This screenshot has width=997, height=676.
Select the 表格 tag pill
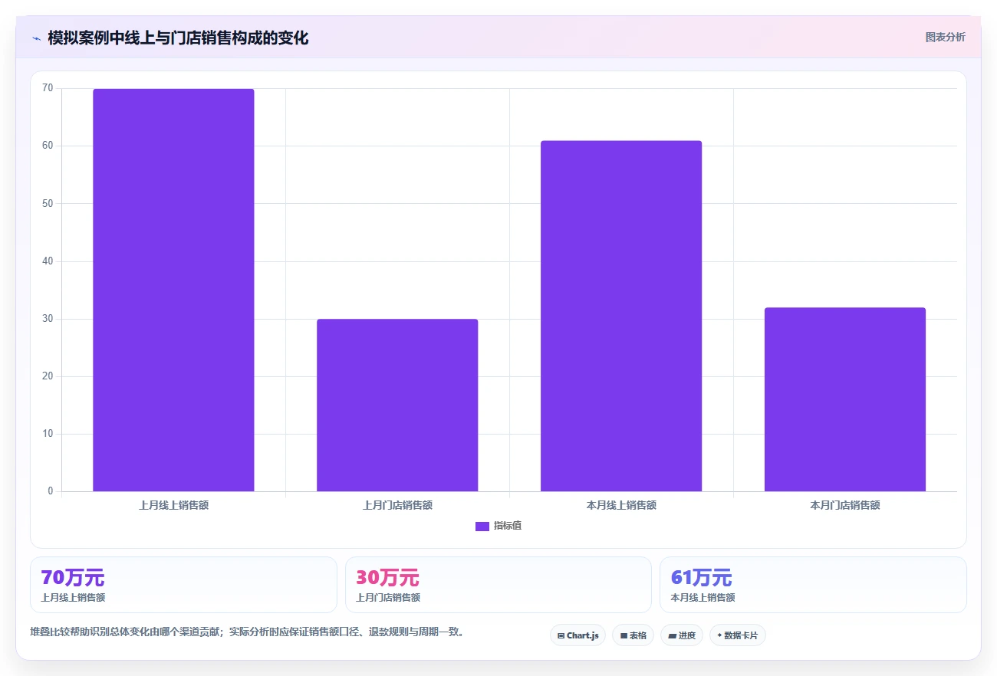click(x=633, y=635)
